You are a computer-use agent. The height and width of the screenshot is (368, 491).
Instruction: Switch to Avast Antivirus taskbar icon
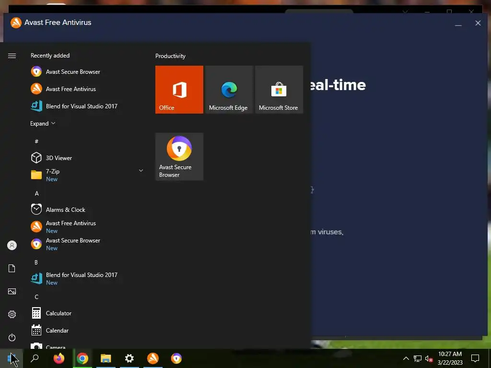pyautogui.click(x=153, y=358)
